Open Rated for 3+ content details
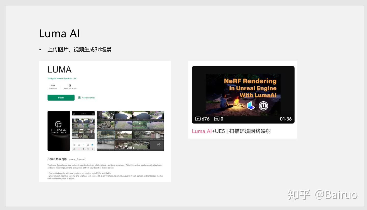Image resolution: width=367 pixels, height=210 pixels. 70,87
